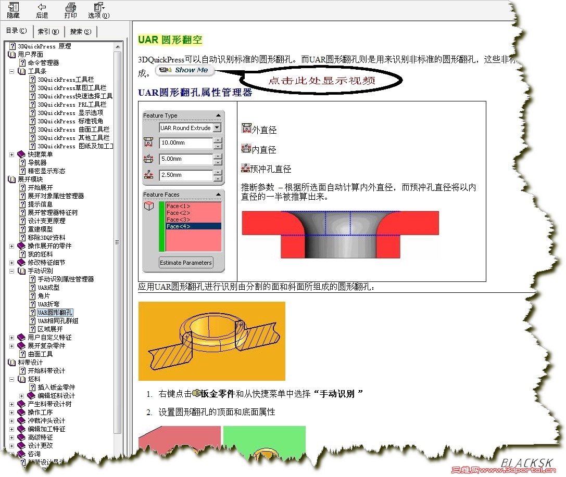Switch to the 目录 contents tab
Viewport: 566px width, 477px height.
click(16, 31)
